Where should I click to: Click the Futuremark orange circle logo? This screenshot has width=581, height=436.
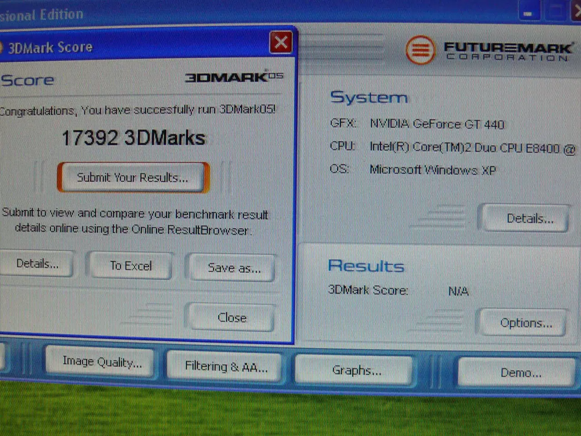pyautogui.click(x=420, y=50)
